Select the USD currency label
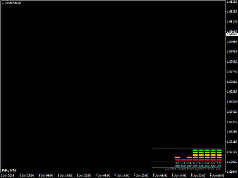Viewport: 238px width, 178px height. coord(177,166)
